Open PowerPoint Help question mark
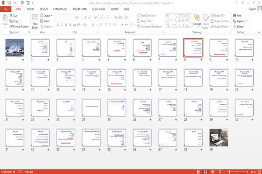 point(237,3)
